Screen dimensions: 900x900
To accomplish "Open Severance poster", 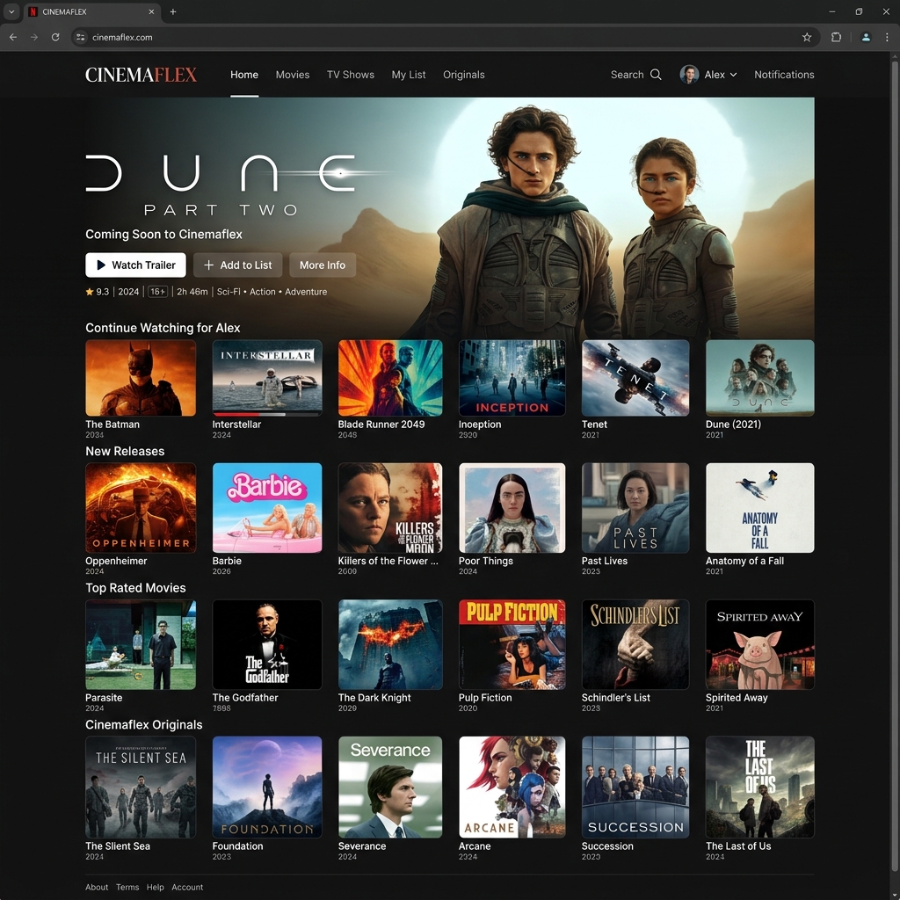I will point(390,787).
